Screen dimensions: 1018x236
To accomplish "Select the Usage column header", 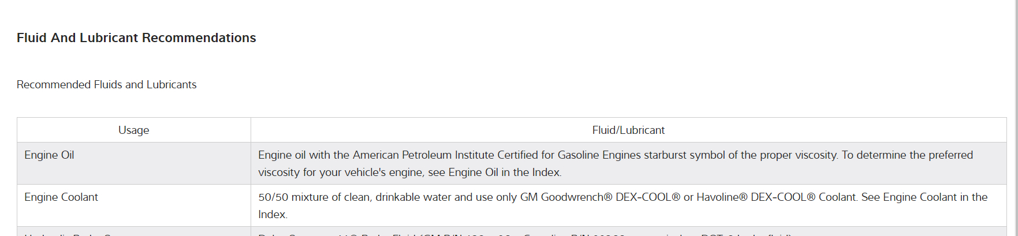I will pyautogui.click(x=133, y=130).
